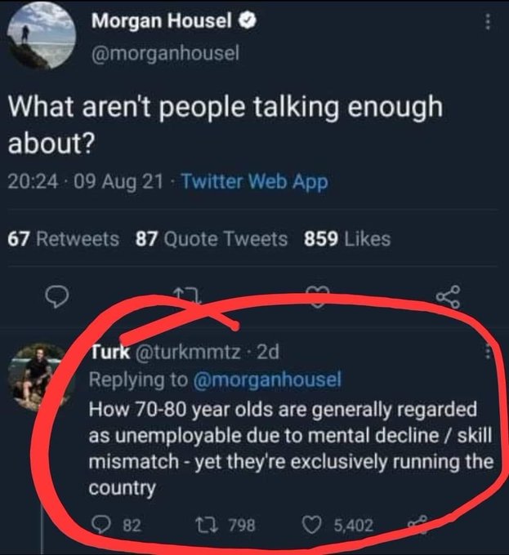This screenshot has width=509, height=555.
Task: View the 67 Retweets list
Action: point(64,239)
